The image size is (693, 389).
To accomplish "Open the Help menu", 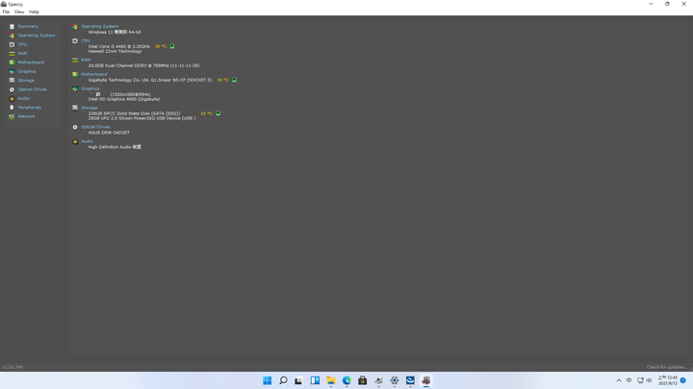I will [34, 12].
